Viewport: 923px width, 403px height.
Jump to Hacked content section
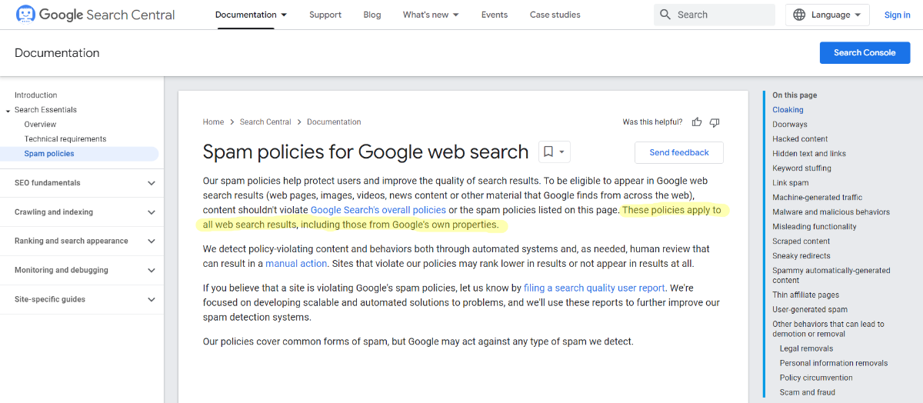click(800, 139)
